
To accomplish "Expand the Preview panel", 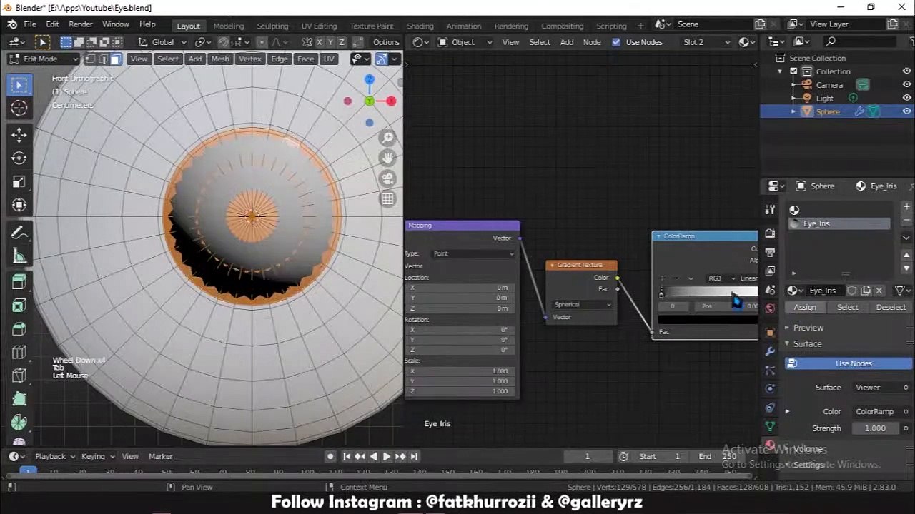I will tap(808, 328).
